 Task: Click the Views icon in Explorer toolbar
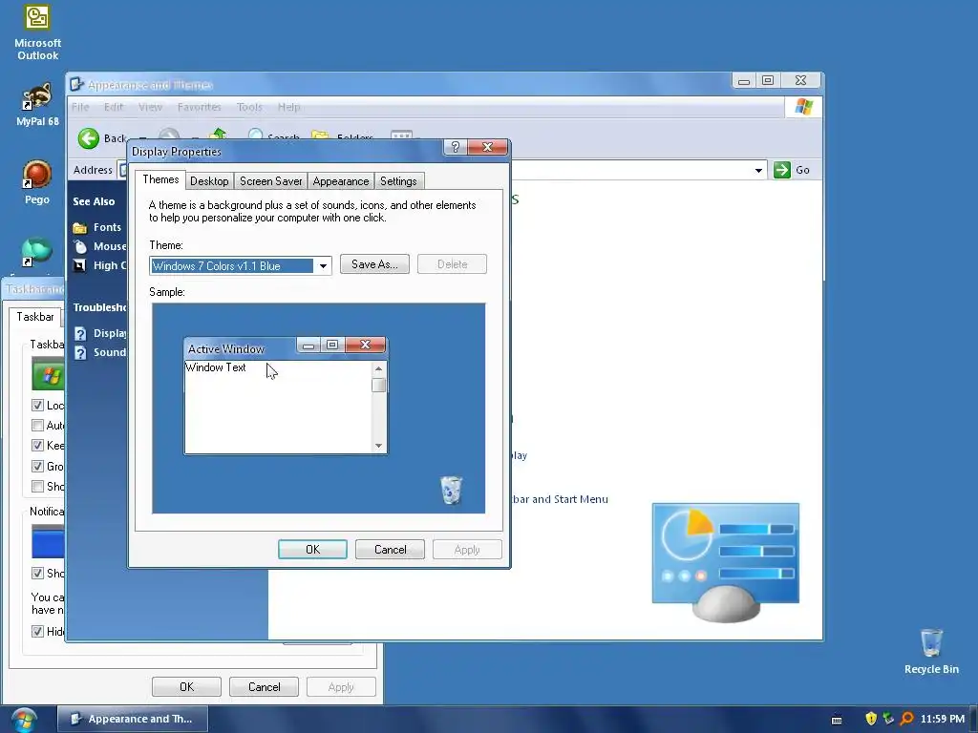401,135
